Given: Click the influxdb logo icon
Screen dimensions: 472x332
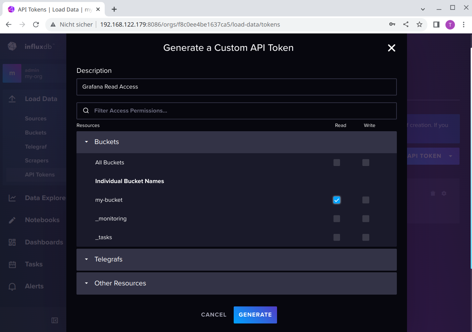Looking at the screenshot, I should [12, 47].
